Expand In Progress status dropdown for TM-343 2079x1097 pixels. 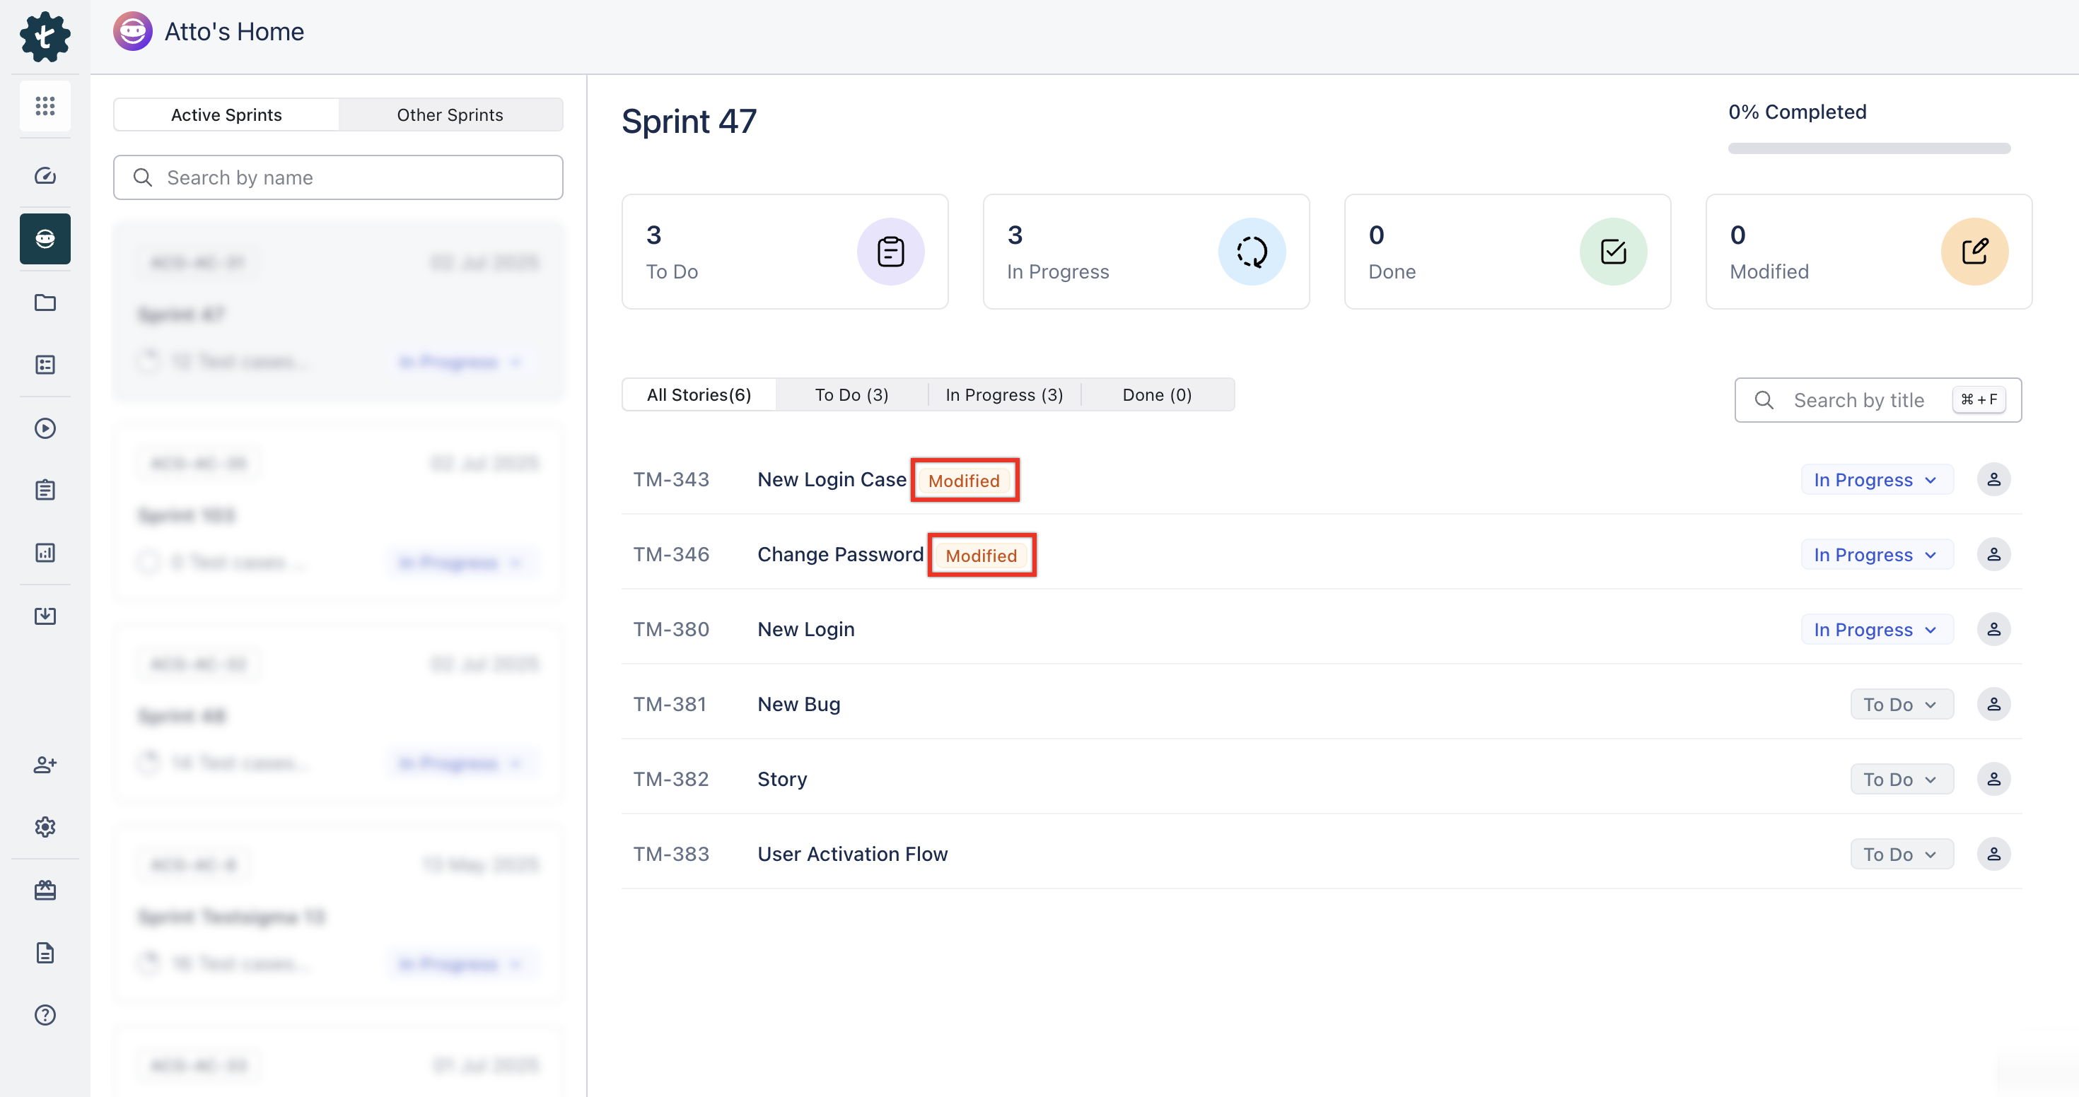1875,480
